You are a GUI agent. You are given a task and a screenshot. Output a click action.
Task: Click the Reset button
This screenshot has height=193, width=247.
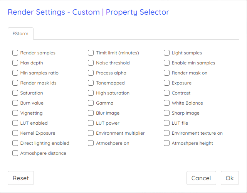click(x=21, y=178)
